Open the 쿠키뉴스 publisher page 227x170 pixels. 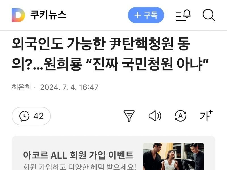click(x=48, y=15)
